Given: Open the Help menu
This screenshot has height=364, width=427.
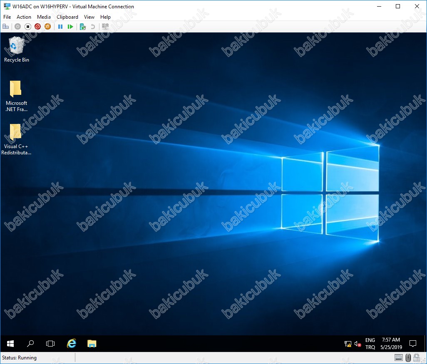Looking at the screenshot, I should pos(105,17).
